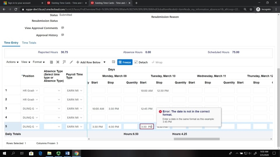Open Incognito profile button
Screen dimensions: 280x157
[264, 9]
